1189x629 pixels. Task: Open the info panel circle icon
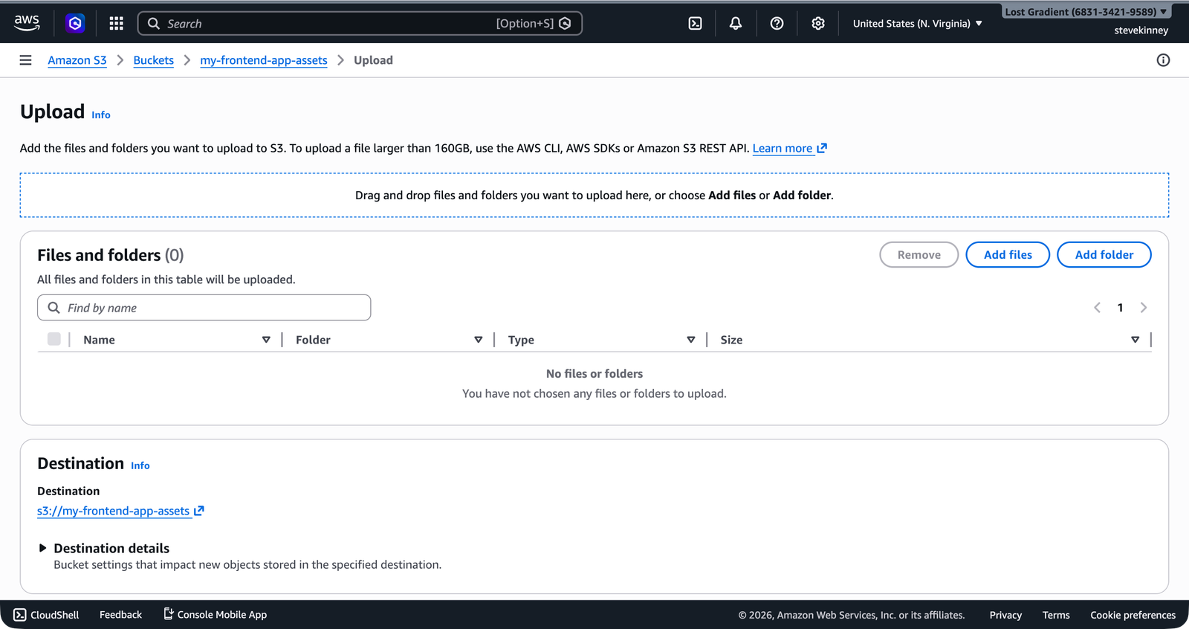(x=1163, y=60)
